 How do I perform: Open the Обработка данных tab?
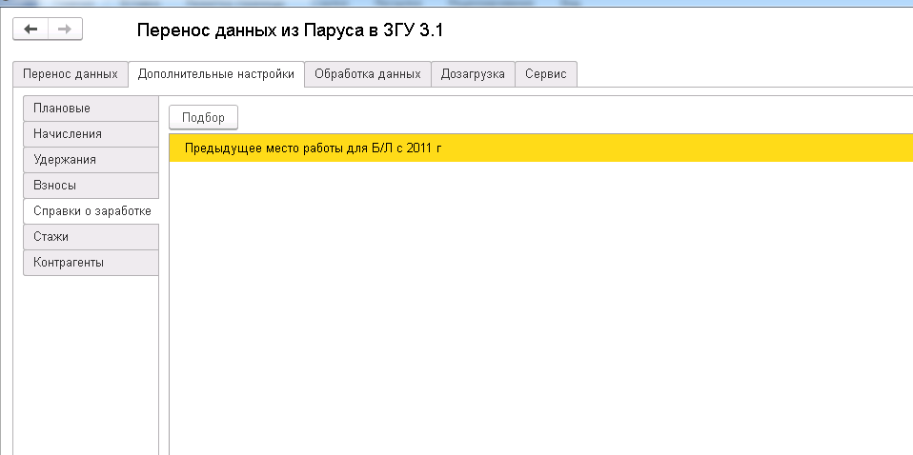367,74
